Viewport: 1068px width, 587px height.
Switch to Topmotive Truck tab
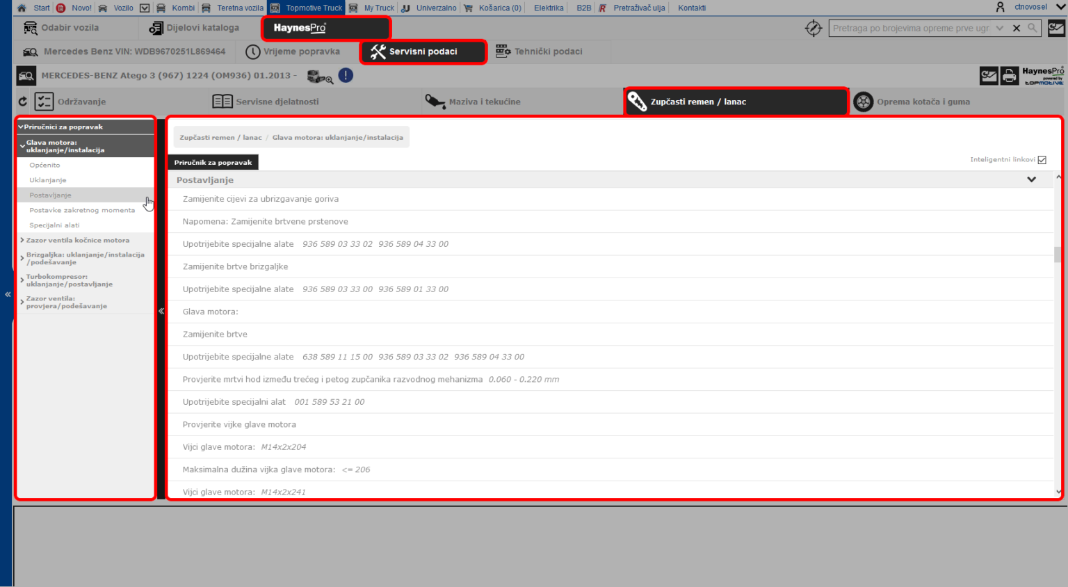[307, 8]
